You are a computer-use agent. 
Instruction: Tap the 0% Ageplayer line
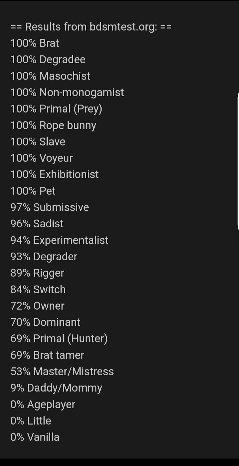click(x=43, y=405)
